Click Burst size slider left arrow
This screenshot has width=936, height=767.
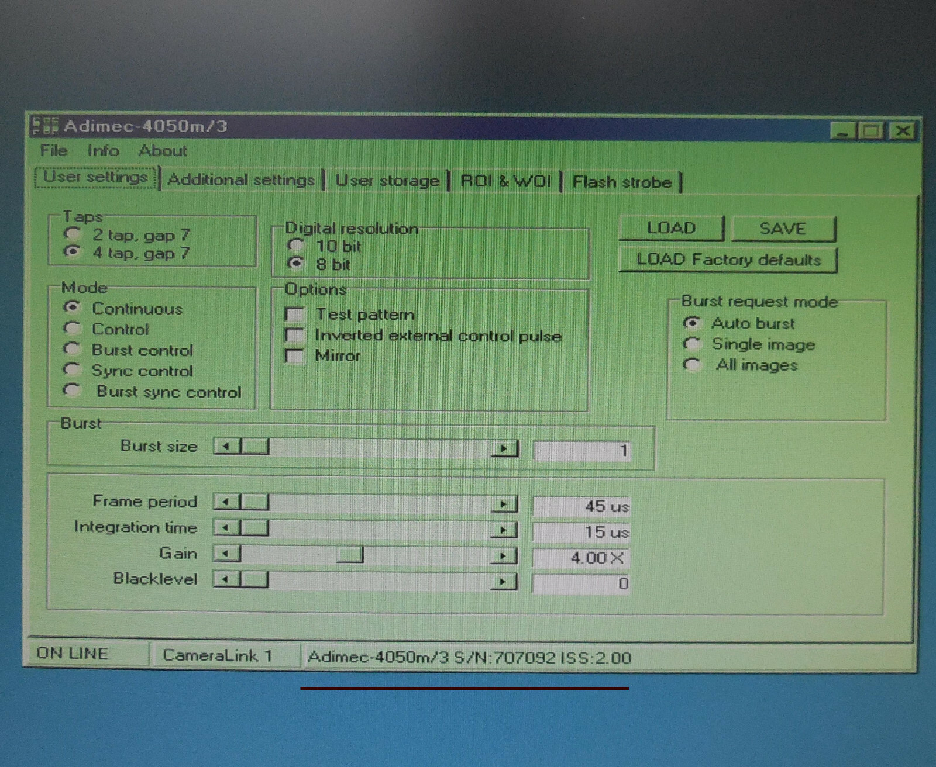[x=227, y=447]
